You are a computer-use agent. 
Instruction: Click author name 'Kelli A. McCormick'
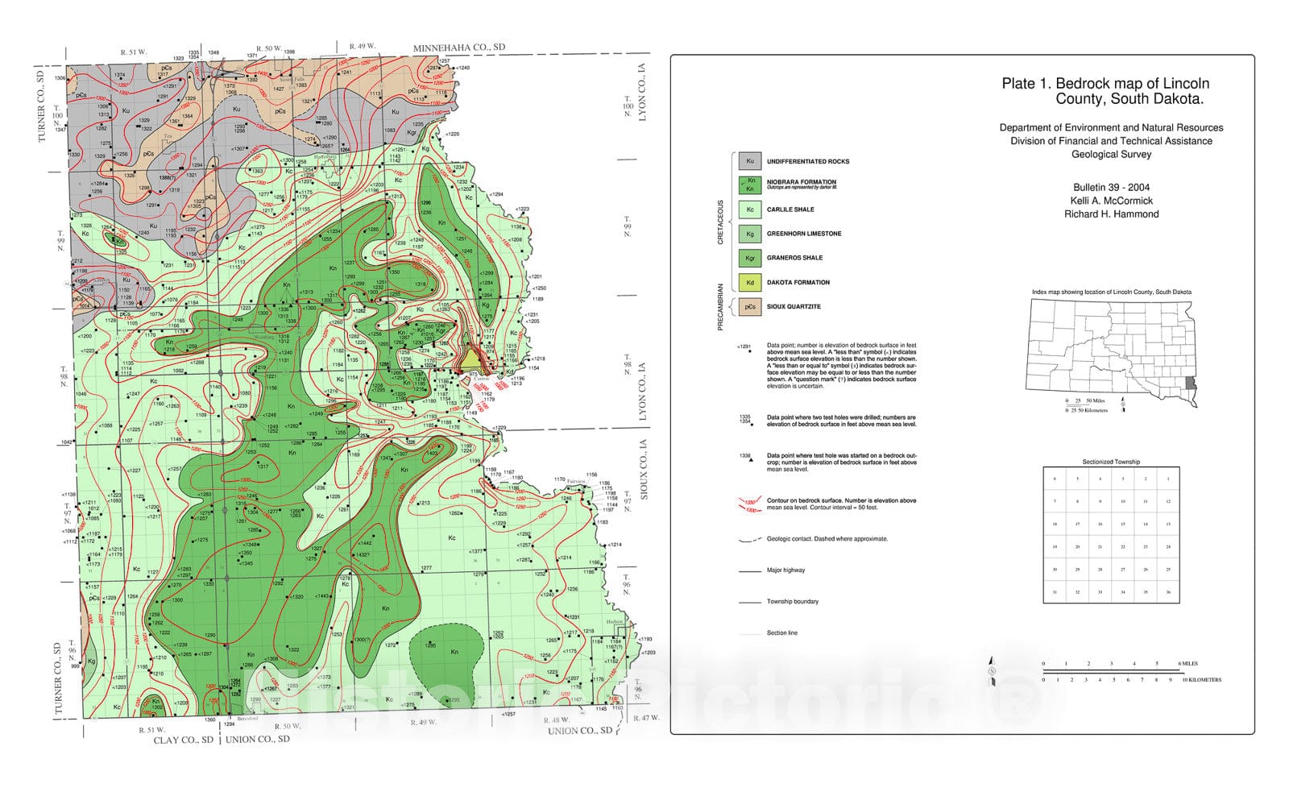1111,201
